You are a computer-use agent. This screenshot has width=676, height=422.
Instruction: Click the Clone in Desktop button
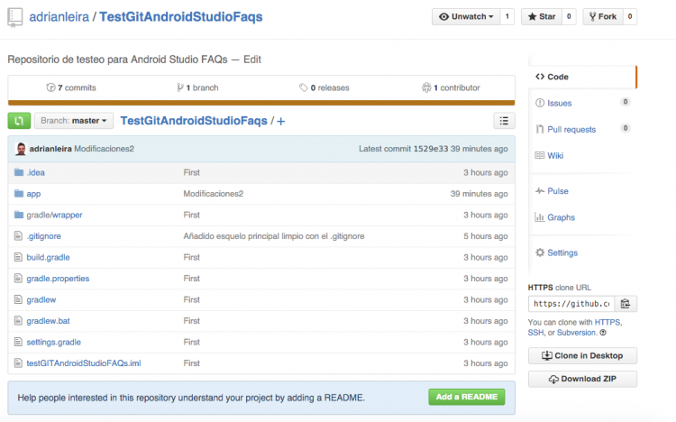coord(582,355)
